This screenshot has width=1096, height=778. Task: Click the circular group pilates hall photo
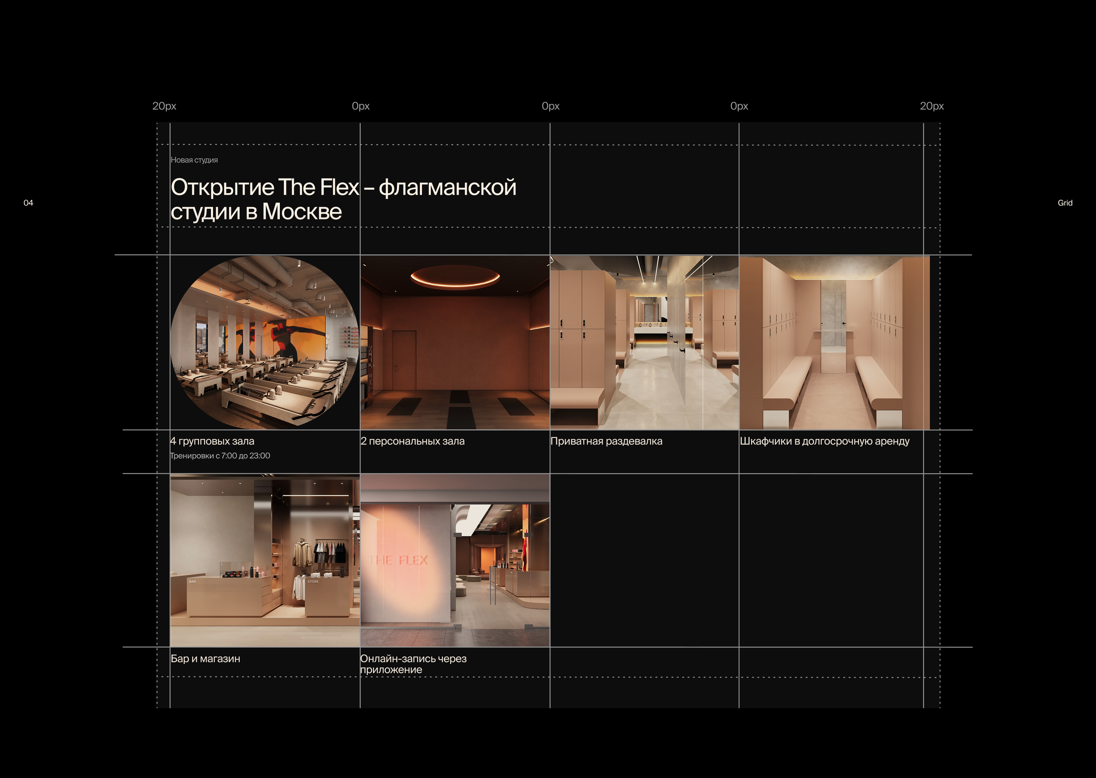click(x=265, y=342)
